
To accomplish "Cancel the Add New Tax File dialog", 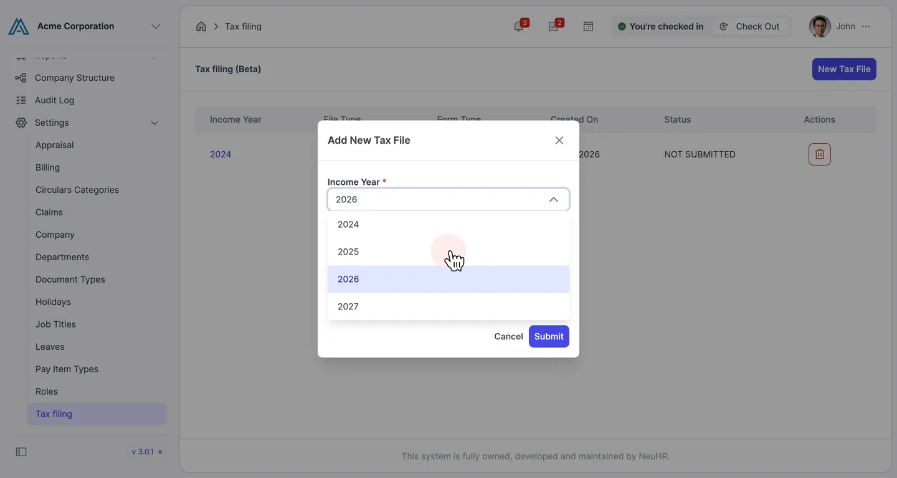I will tap(508, 336).
